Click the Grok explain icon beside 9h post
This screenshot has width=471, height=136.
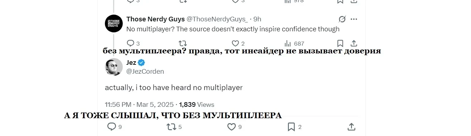pos(342,19)
